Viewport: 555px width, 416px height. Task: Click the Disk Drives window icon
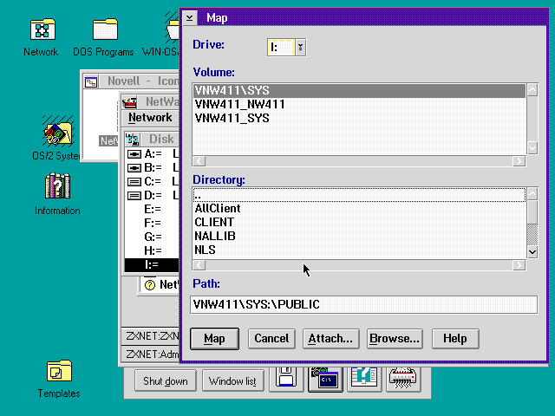click(133, 140)
